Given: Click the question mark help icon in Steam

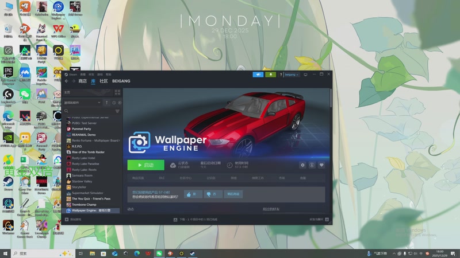Looking at the screenshot, I should point(281,75).
